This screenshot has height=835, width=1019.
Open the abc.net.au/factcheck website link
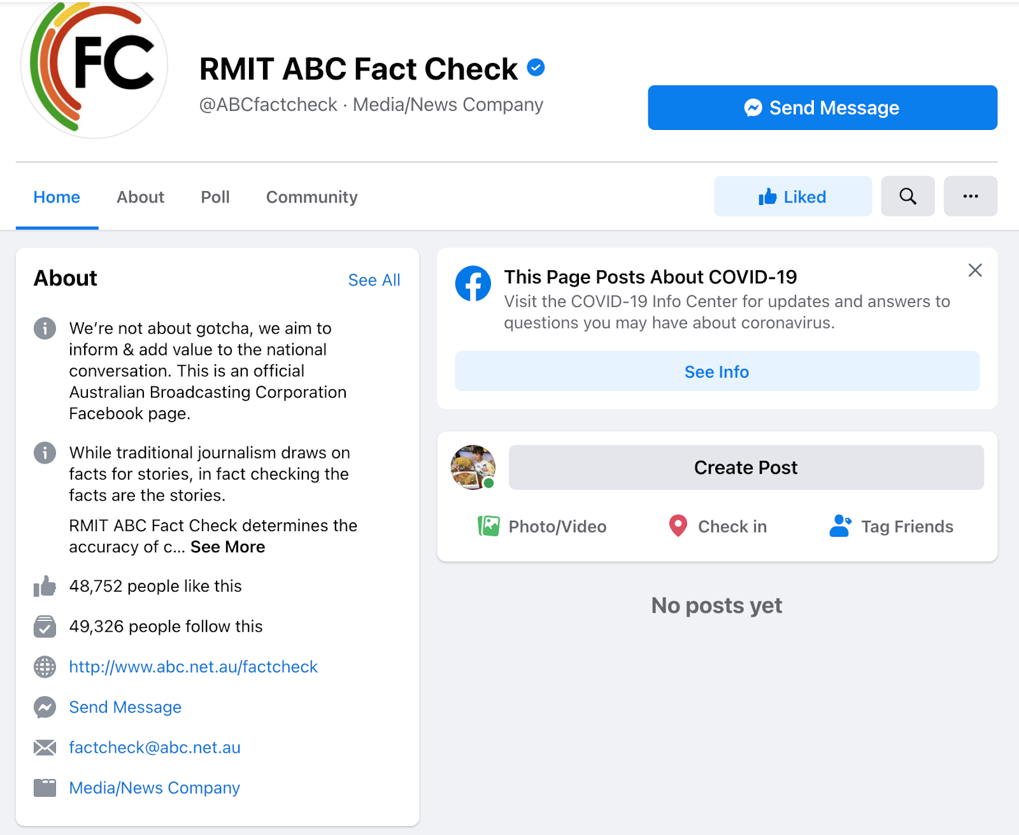pyautogui.click(x=193, y=667)
